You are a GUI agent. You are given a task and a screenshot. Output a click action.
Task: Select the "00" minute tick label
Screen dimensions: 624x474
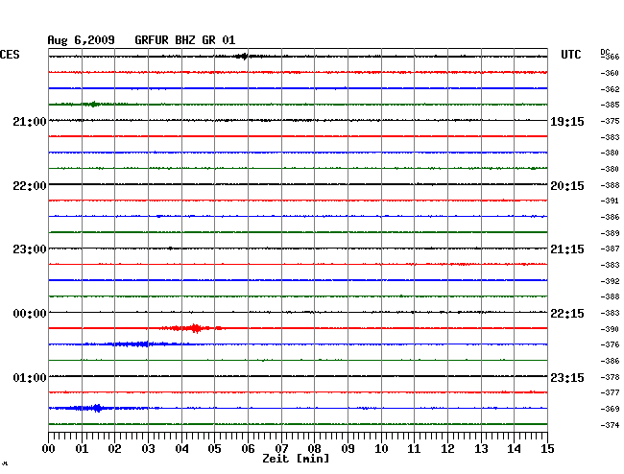coord(49,448)
